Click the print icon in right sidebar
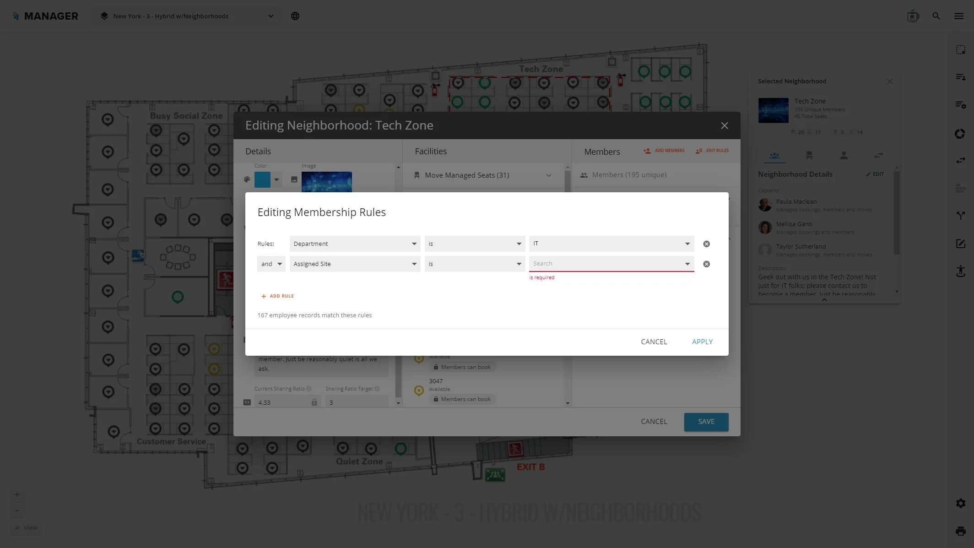974x548 pixels. click(960, 531)
